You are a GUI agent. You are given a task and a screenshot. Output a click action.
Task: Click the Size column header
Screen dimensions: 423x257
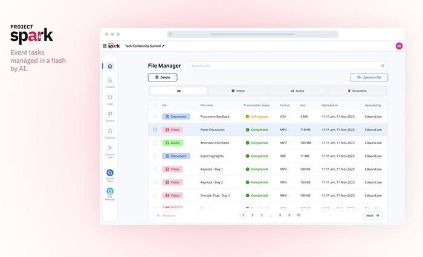pyautogui.click(x=303, y=106)
